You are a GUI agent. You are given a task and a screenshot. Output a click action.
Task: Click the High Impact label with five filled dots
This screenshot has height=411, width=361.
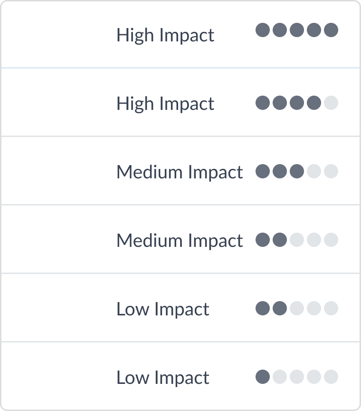165,35
